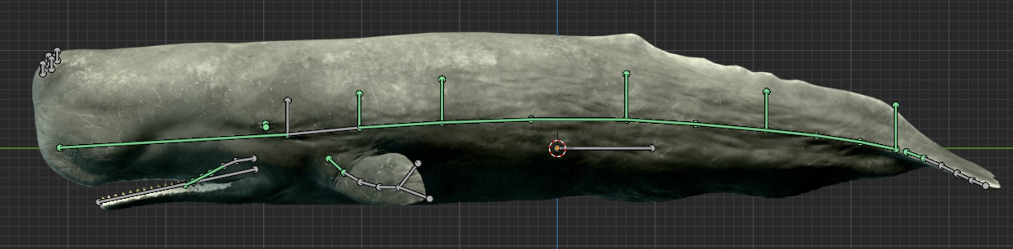Select the green vertical bone below the dorsal hump
Viewport: 1013px width, 249px height.
626,97
